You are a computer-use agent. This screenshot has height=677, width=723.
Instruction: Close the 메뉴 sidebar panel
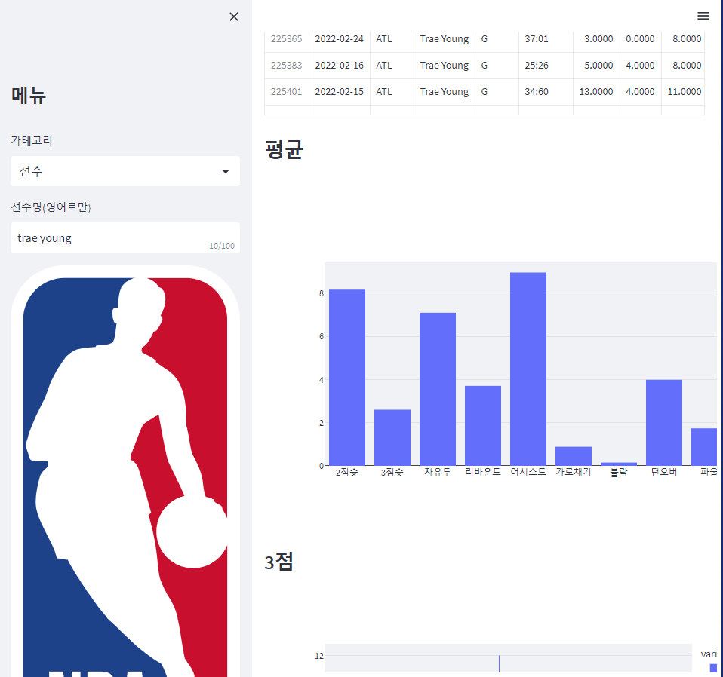click(x=233, y=16)
